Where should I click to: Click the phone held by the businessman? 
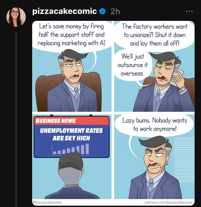pos(176,76)
